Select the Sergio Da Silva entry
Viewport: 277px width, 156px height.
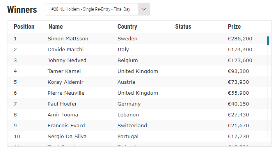click(67, 137)
